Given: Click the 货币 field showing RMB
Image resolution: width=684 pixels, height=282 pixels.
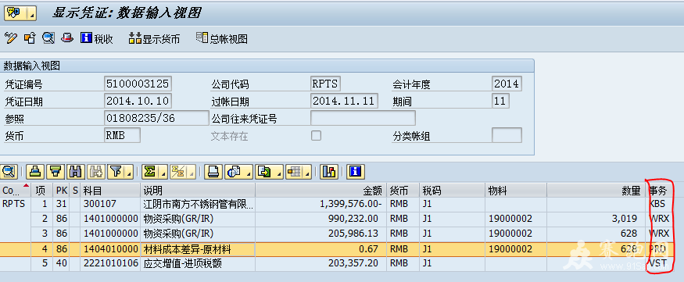Looking at the screenshot, I should 123,135.
